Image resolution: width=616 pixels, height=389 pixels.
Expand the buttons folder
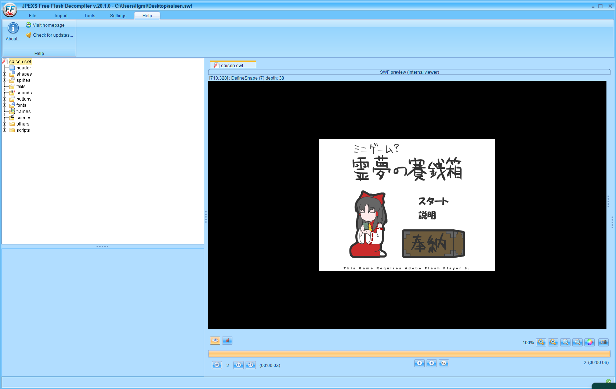[x=5, y=99]
